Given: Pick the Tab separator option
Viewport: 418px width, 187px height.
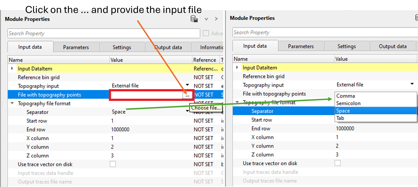Looking at the screenshot, I should (340, 118).
